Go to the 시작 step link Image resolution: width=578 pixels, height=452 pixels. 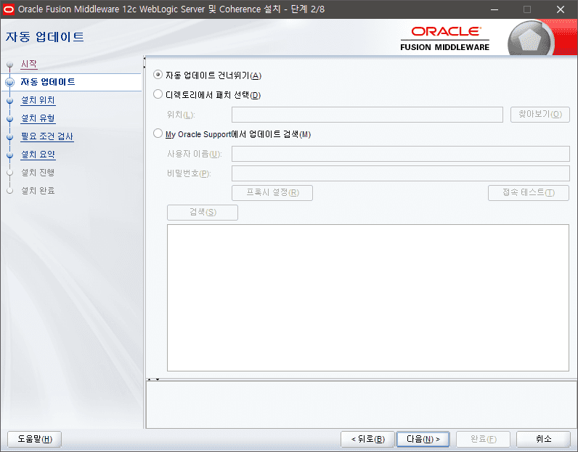tap(29, 64)
